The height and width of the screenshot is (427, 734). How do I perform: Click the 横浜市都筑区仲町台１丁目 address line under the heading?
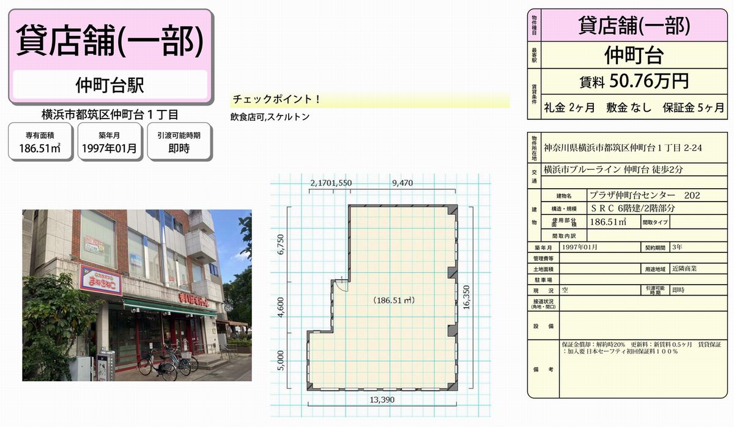point(110,114)
